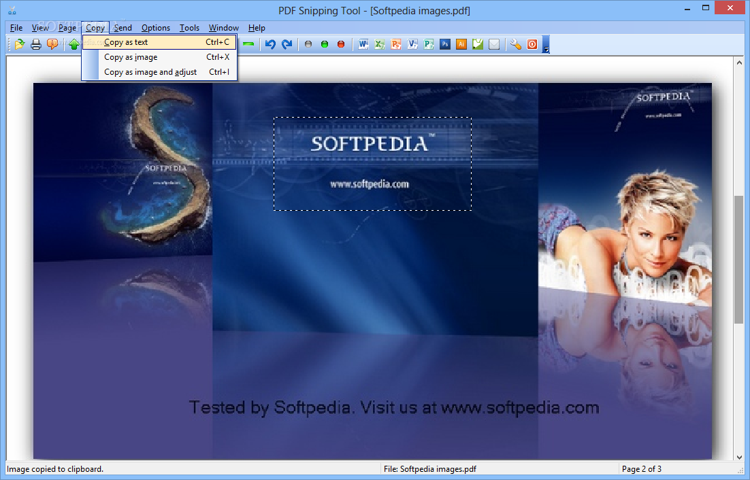
Task: Click 'File: Softpedia images.pdf' status text
Action: [429, 469]
